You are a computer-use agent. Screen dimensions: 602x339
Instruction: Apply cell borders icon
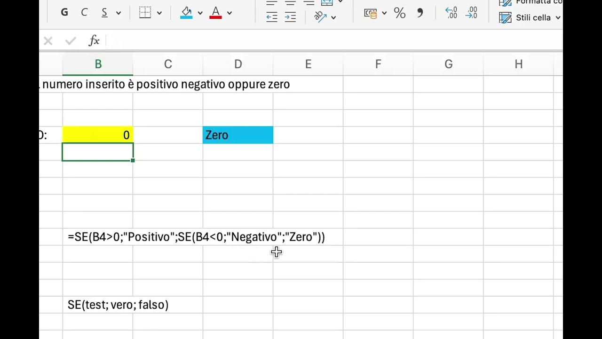[145, 13]
